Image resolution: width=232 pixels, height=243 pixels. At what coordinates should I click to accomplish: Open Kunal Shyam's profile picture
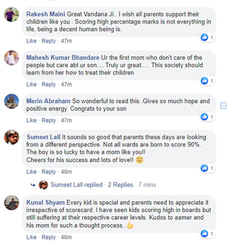pos(12,203)
